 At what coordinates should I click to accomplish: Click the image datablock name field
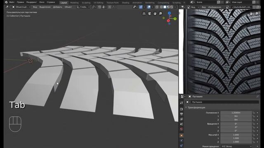pyautogui.click(x=241, y=7)
